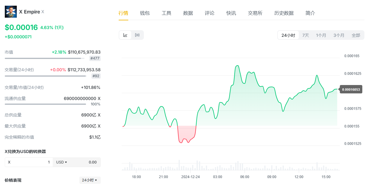
Task: Click the 市值 label
Action: pos(9,52)
